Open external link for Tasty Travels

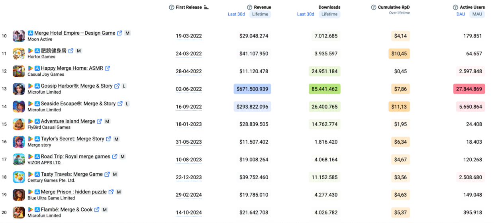[107, 174]
